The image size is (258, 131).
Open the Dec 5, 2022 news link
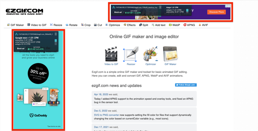pyautogui.click(x=101, y=111)
